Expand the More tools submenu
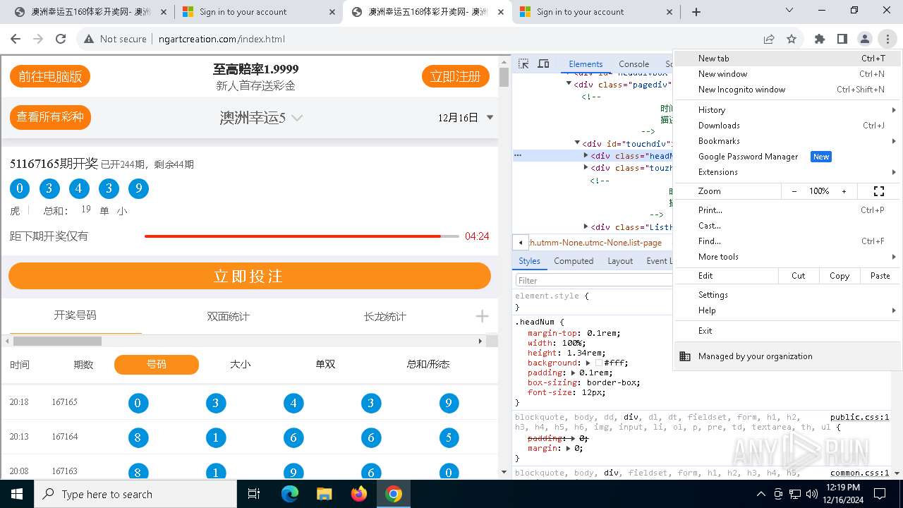903x508 pixels. pos(787,257)
